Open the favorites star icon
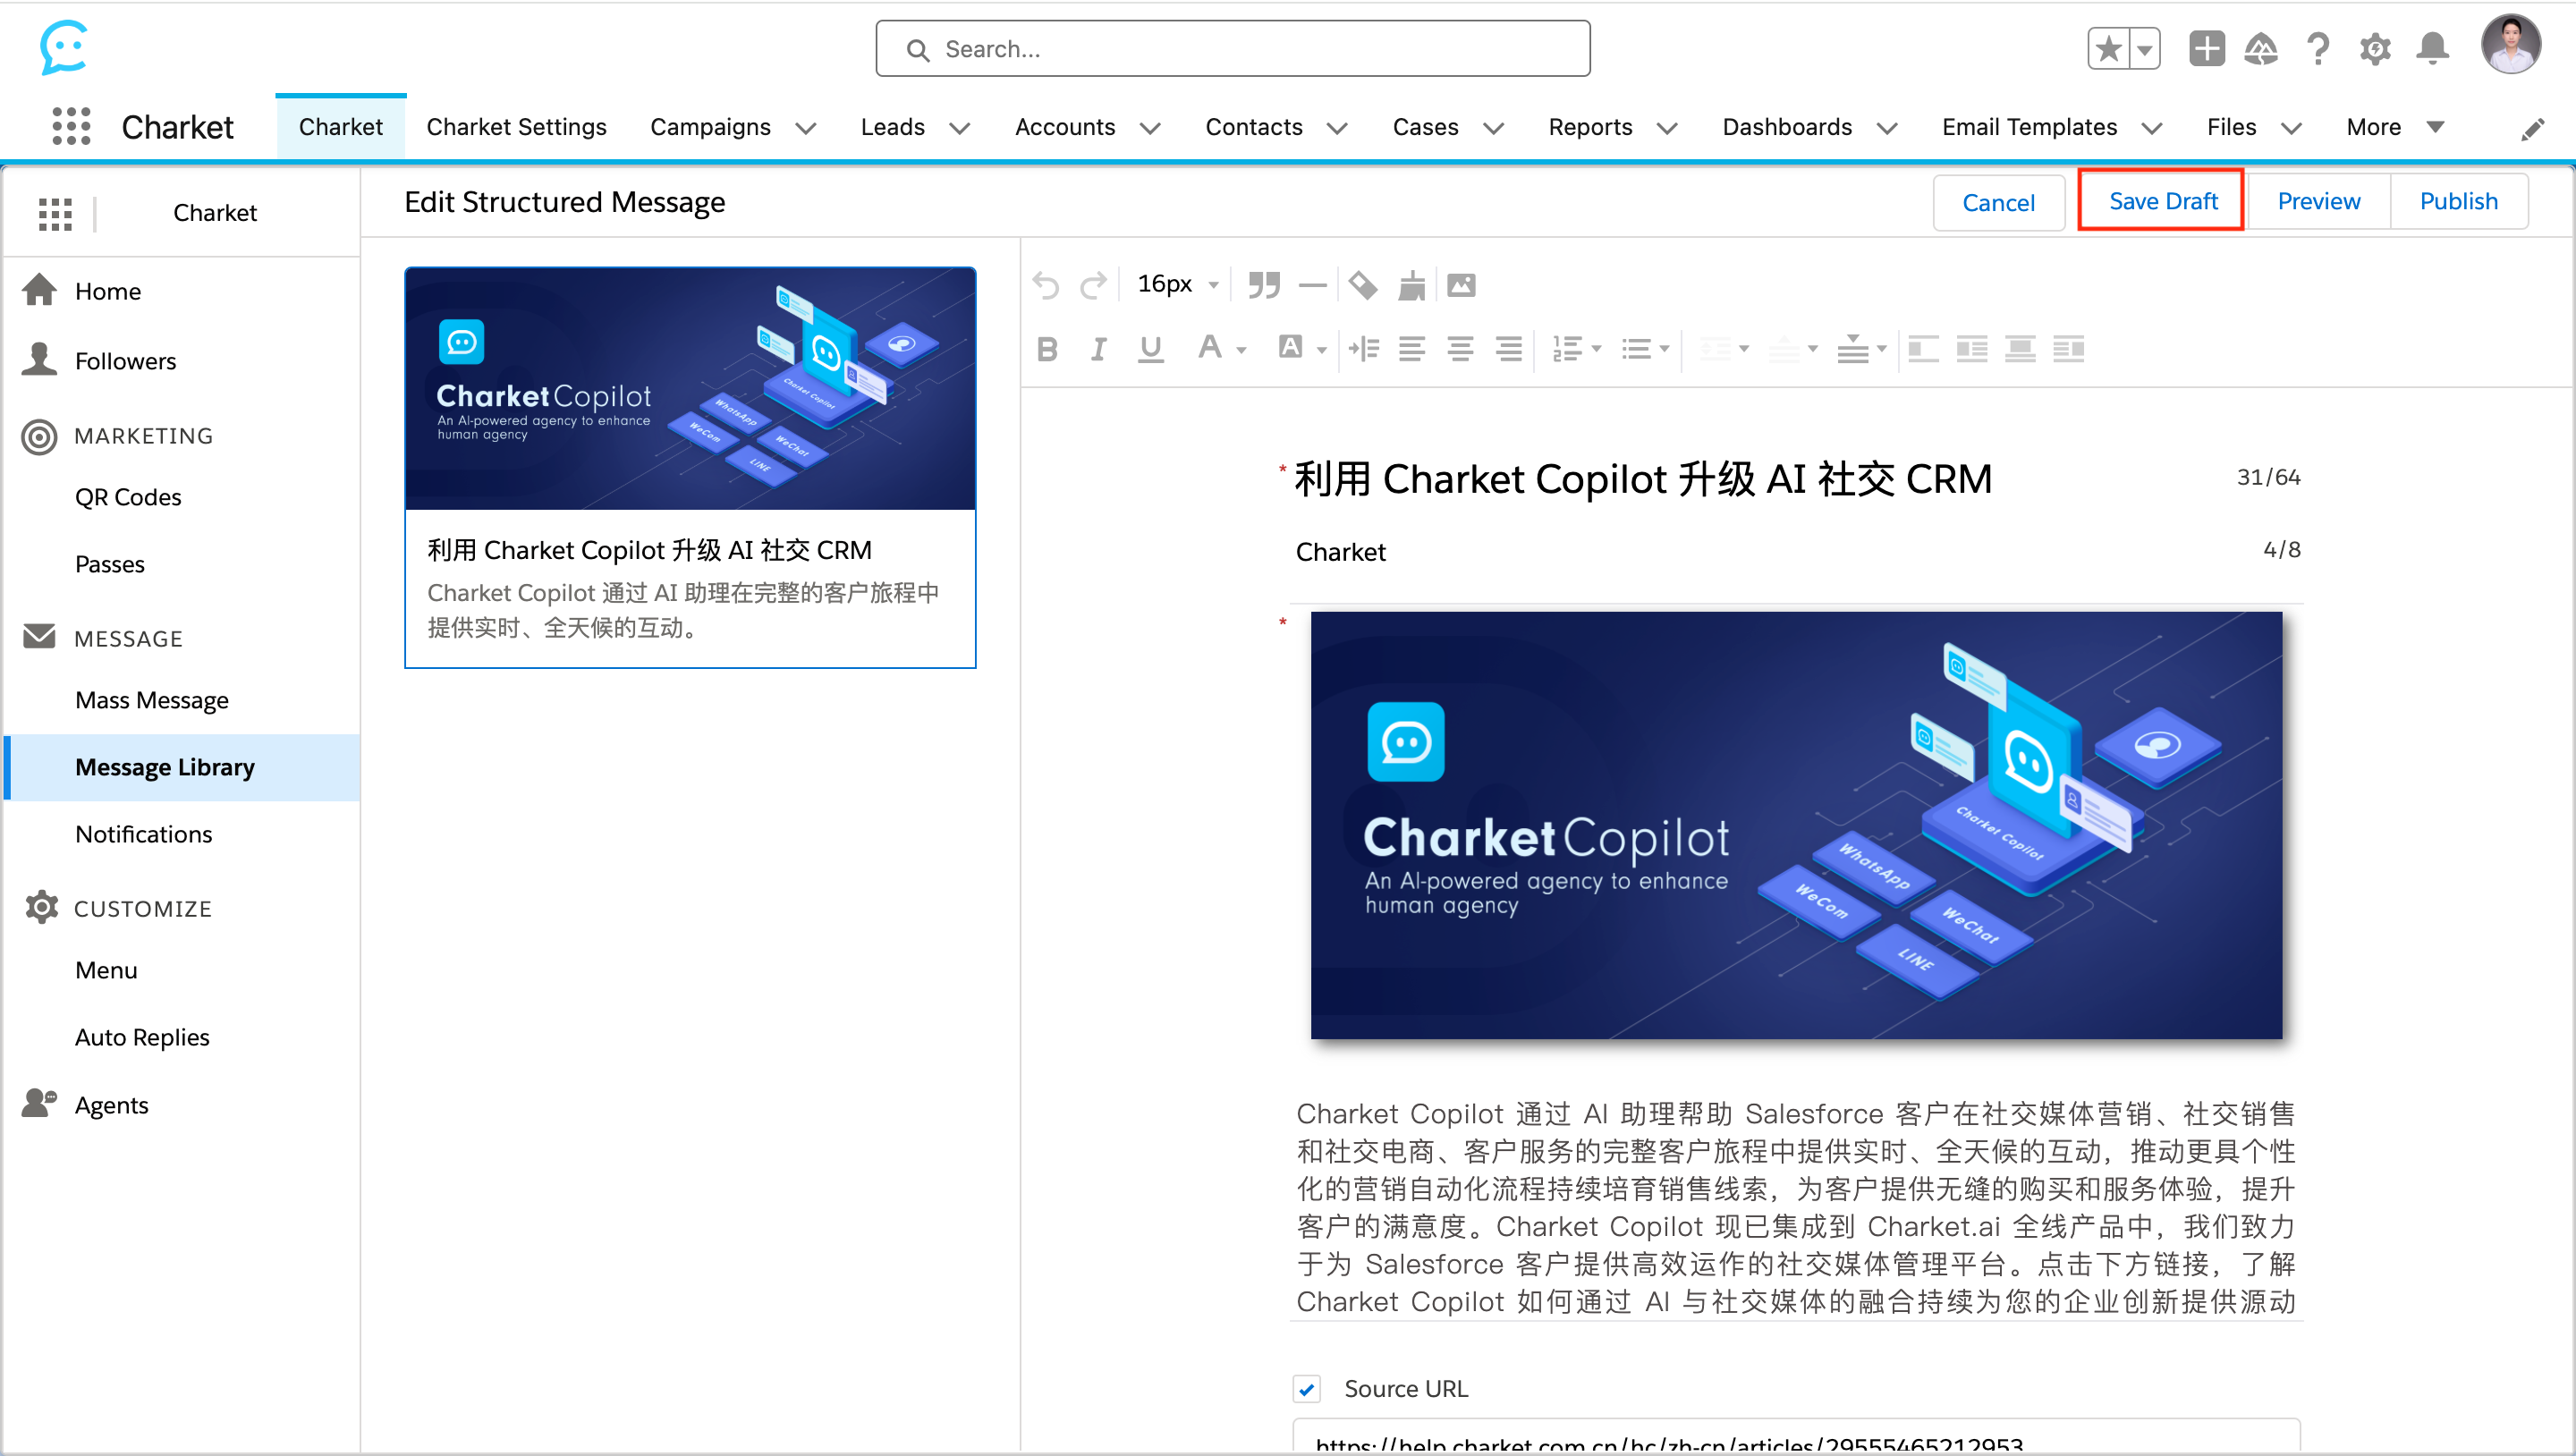Viewport: 2576px width, 1456px height. click(2108, 48)
